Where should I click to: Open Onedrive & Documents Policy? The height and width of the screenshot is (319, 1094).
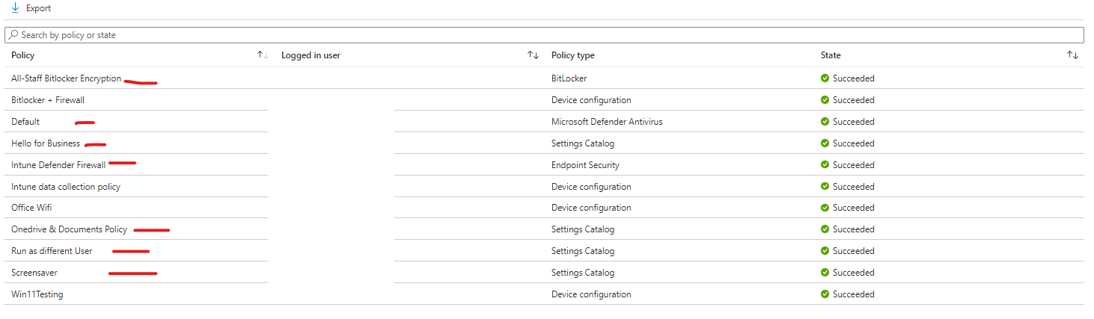pyautogui.click(x=69, y=229)
